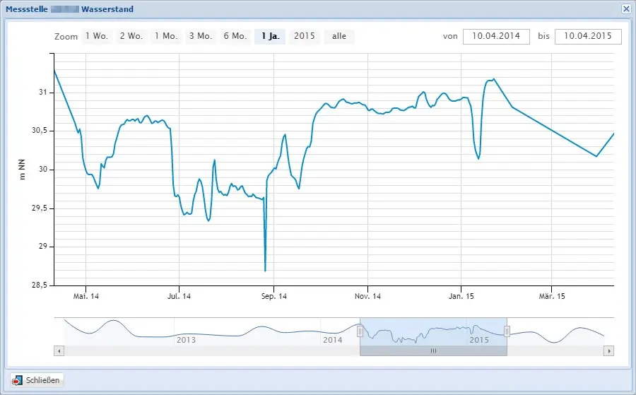Click the Nov. 14 axis label
The image size is (636, 395).
click(368, 297)
